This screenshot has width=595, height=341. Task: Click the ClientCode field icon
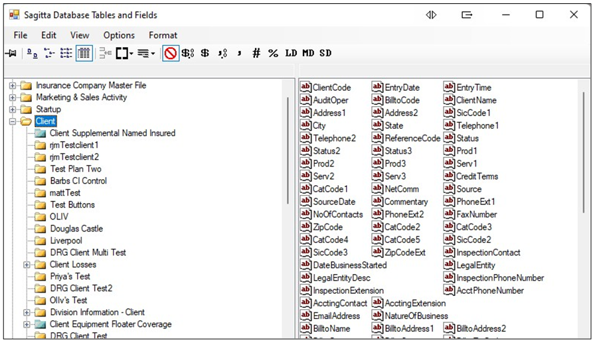pos(305,87)
